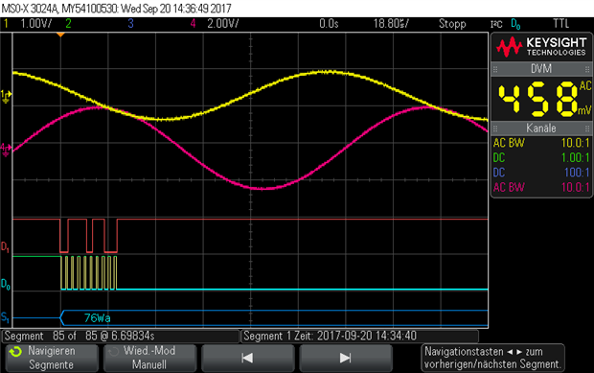594x373 pixels.
Task: Click the 18.80 time-per-division readout
Action: 391,24
